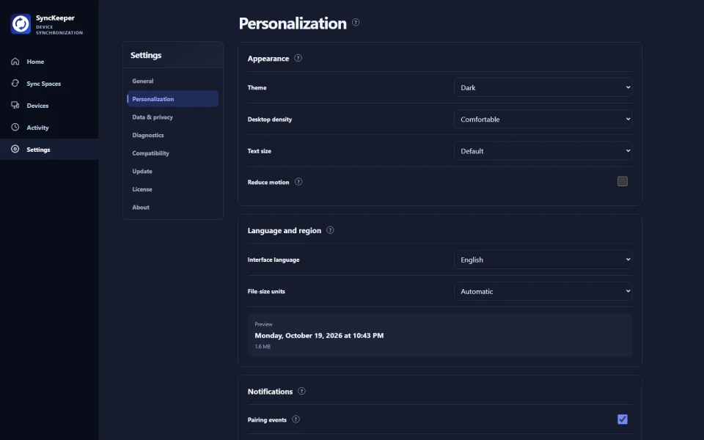Viewport: 704px width, 440px height.
Task: Switch to Compatibility settings section
Action: pyautogui.click(x=173, y=153)
